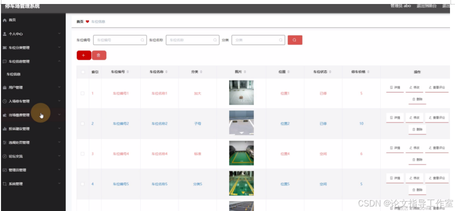Tick the select-all checkbox in table header
This screenshot has width=455, height=211.
(x=83, y=72)
